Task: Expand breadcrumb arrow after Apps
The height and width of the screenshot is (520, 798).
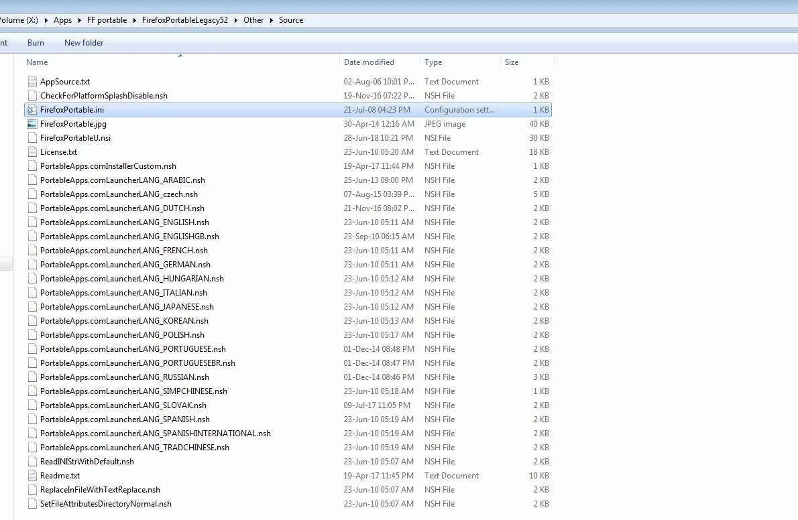Action: [79, 20]
